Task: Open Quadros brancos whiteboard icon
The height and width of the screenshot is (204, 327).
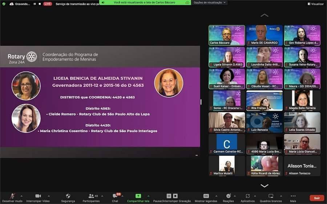Action: [x=271, y=196]
